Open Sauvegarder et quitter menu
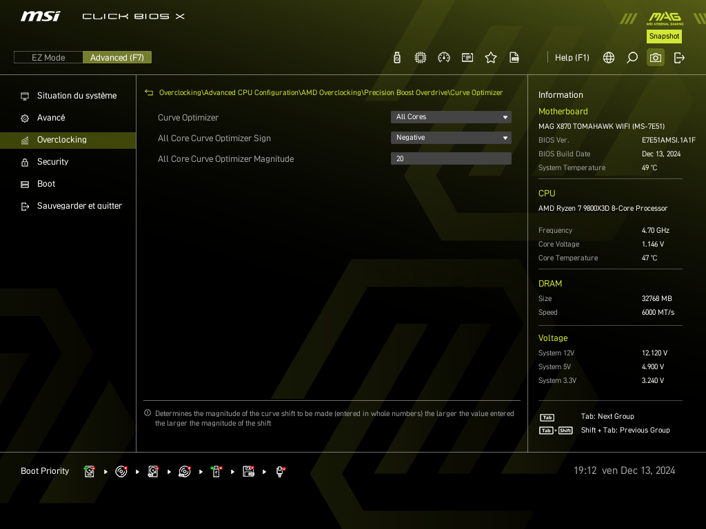Image resolution: width=706 pixels, height=529 pixels. [x=79, y=206]
